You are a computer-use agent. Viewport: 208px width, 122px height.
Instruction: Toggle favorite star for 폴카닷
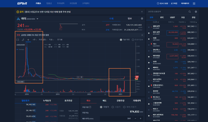tap(149, 92)
